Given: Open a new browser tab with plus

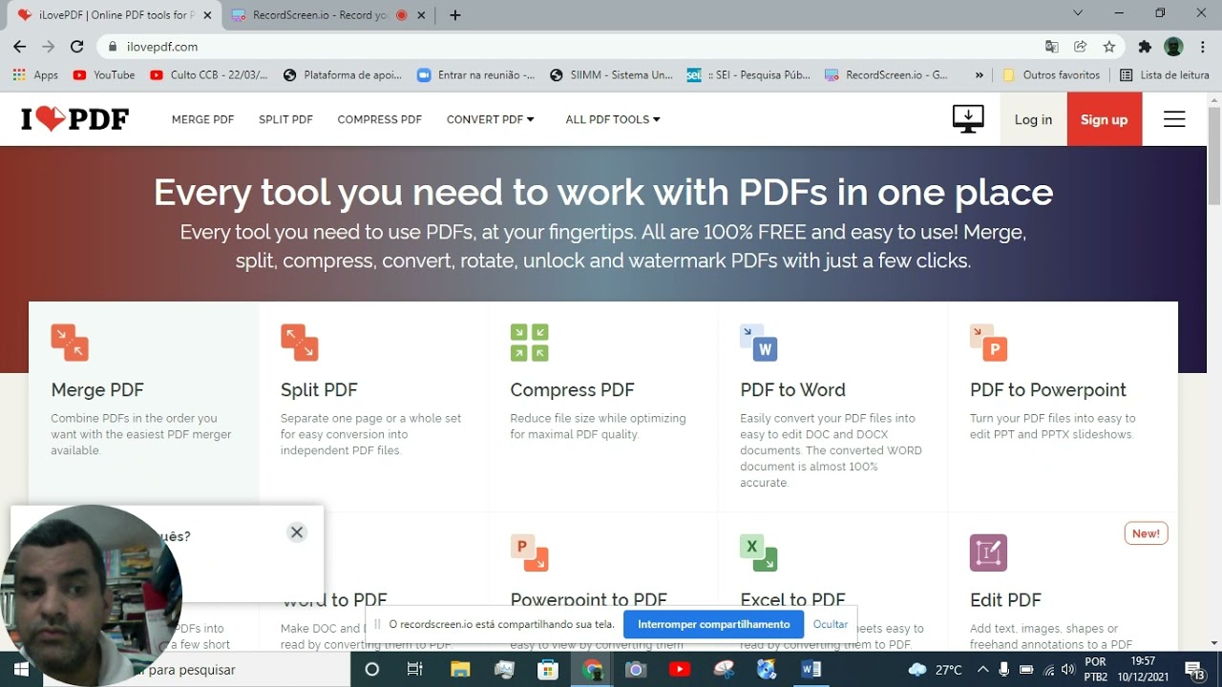Looking at the screenshot, I should pyautogui.click(x=455, y=15).
